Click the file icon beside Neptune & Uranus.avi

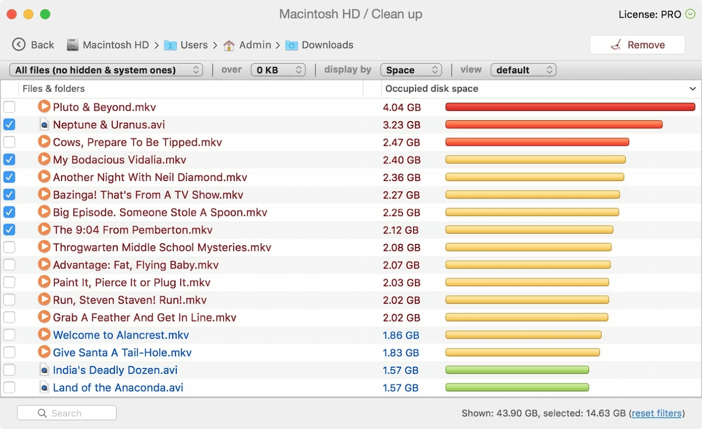[x=44, y=124]
